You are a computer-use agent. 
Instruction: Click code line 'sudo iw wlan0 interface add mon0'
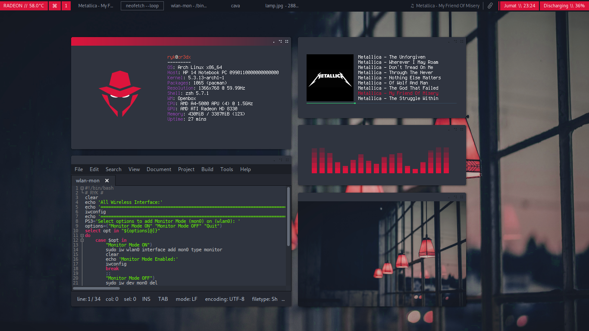(x=164, y=250)
